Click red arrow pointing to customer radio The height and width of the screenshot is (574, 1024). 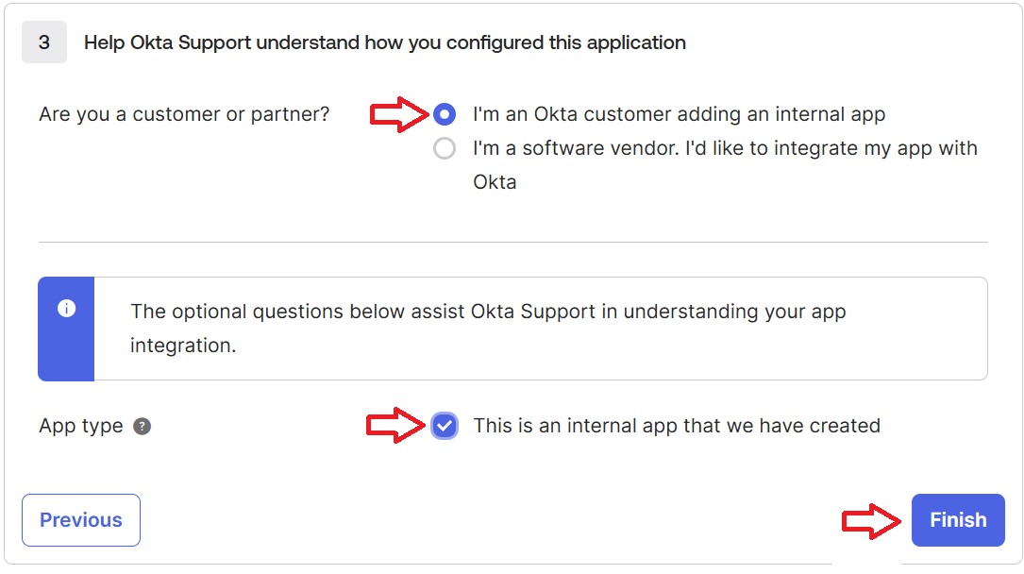[x=398, y=114]
